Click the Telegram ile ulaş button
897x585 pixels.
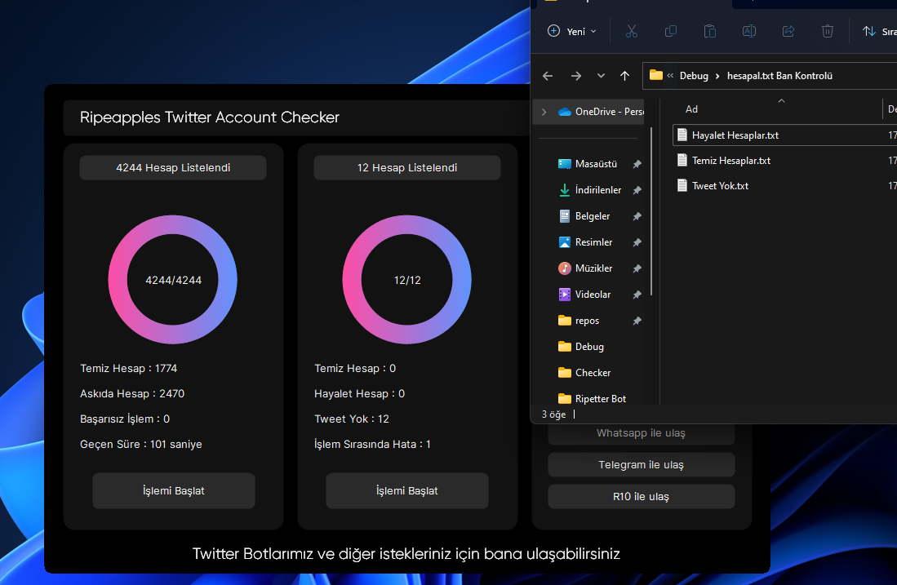coord(641,465)
